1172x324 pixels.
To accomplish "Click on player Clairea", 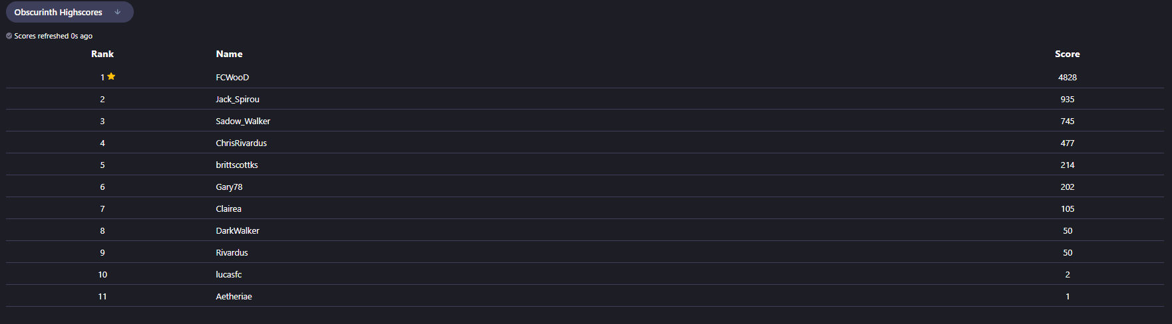I will pyautogui.click(x=228, y=208).
